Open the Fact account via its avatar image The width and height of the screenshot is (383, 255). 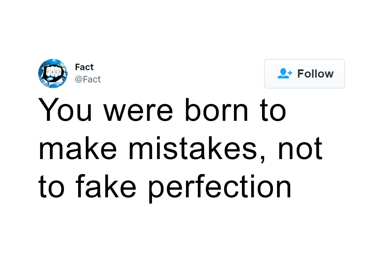53,73
